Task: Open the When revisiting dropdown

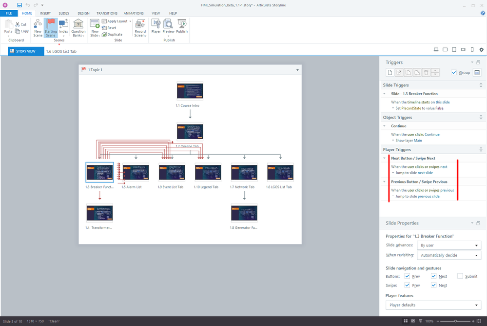Action: (449, 255)
